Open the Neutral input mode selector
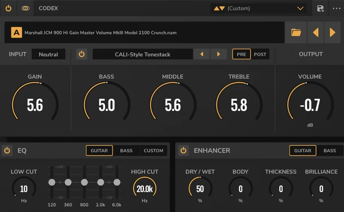344x212 pixels. click(x=49, y=54)
